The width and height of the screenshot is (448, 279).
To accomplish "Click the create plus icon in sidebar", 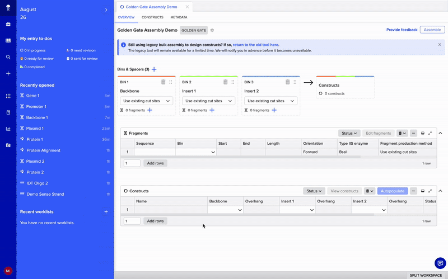I will click(8, 73).
